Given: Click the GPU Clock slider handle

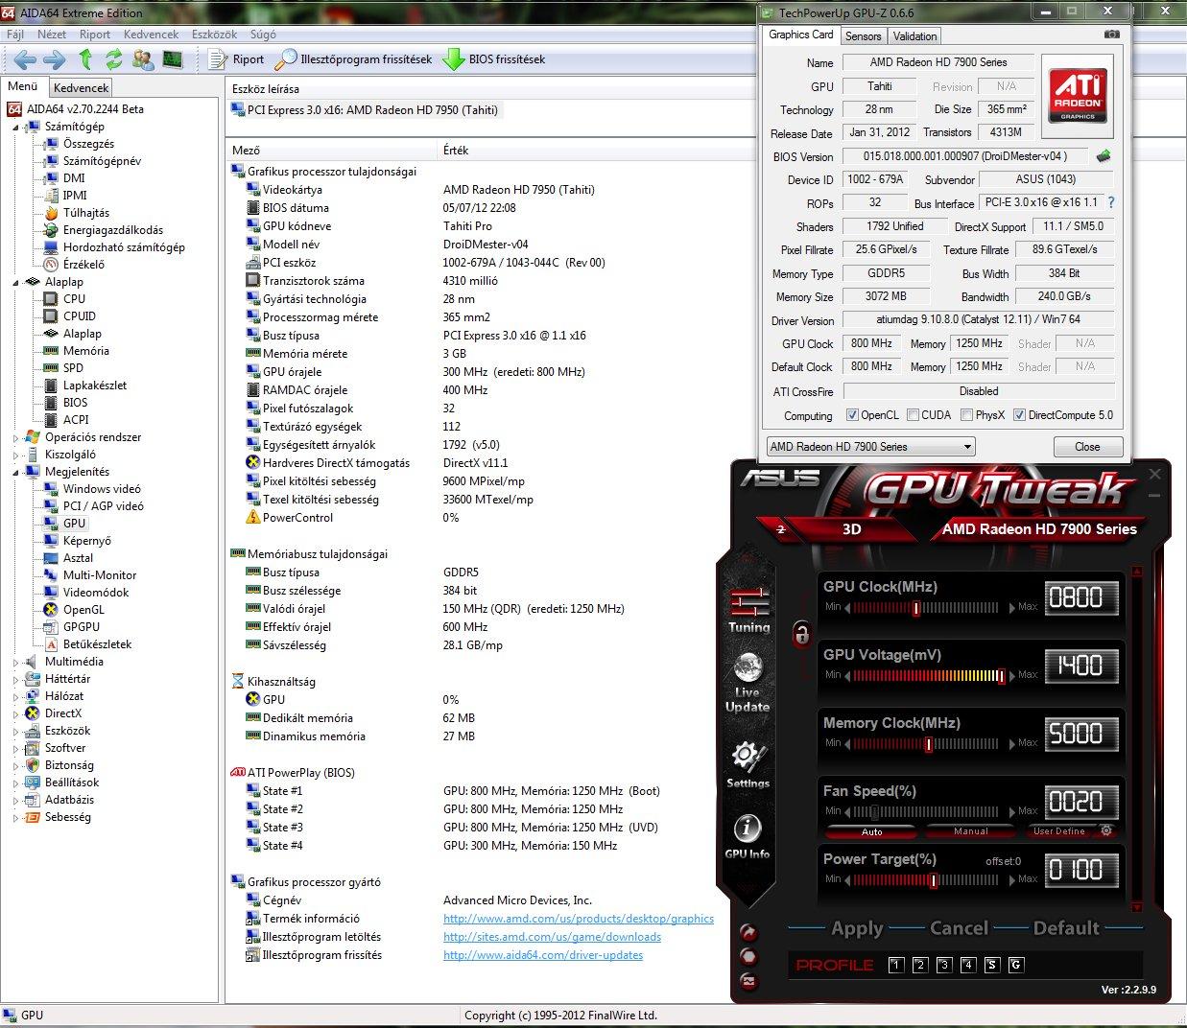Looking at the screenshot, I should [x=916, y=608].
